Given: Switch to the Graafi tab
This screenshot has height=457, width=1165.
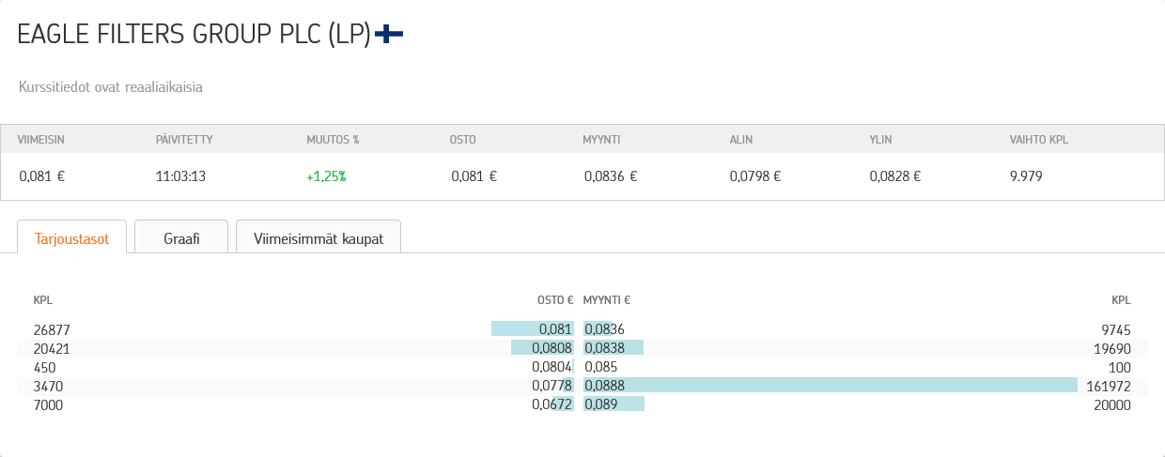Looking at the screenshot, I should coord(181,238).
